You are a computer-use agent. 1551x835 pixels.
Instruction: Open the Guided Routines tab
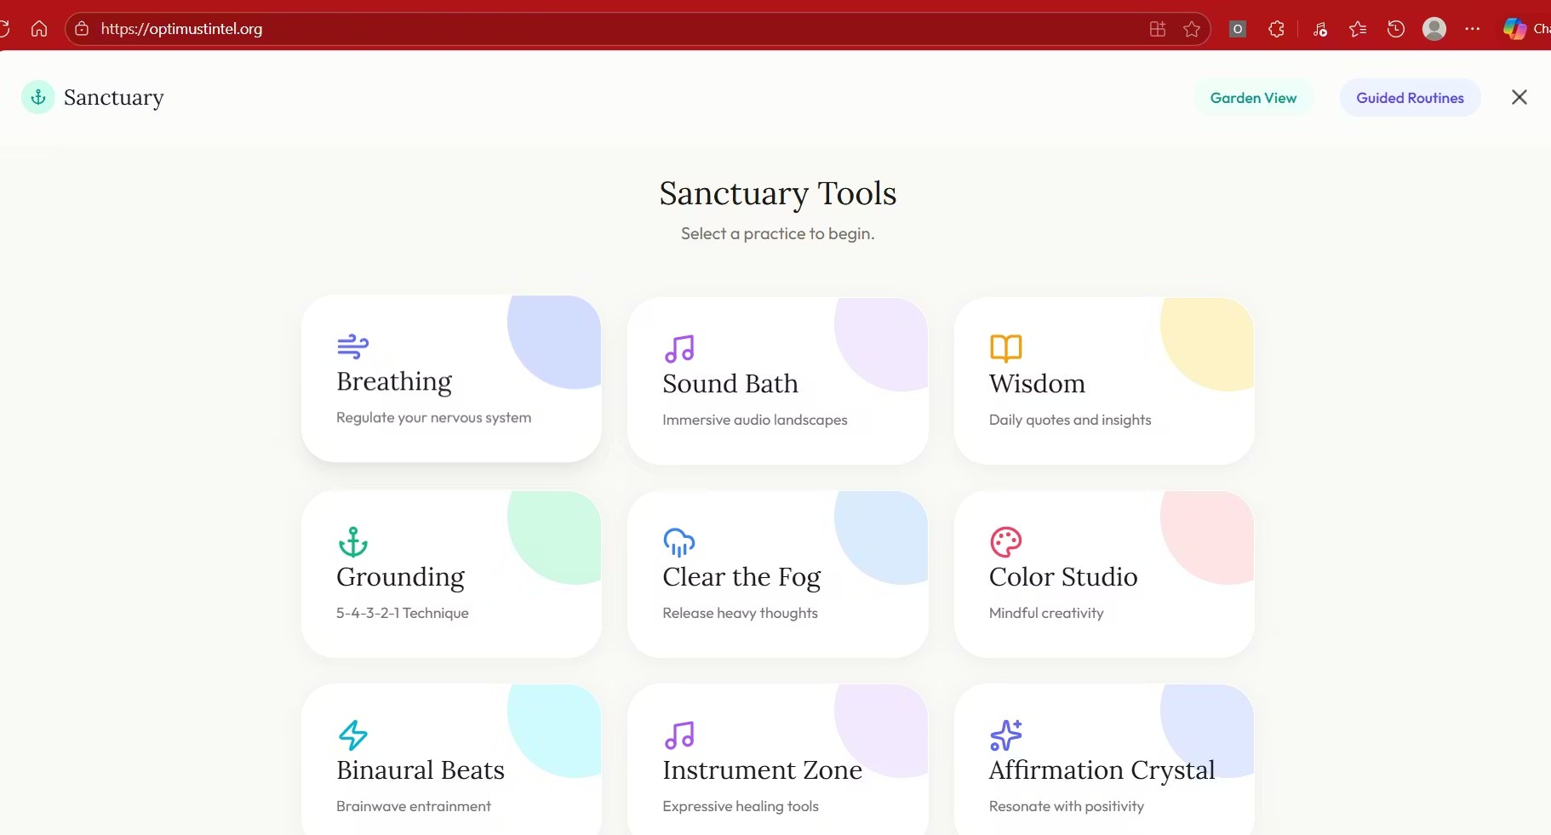pos(1409,97)
